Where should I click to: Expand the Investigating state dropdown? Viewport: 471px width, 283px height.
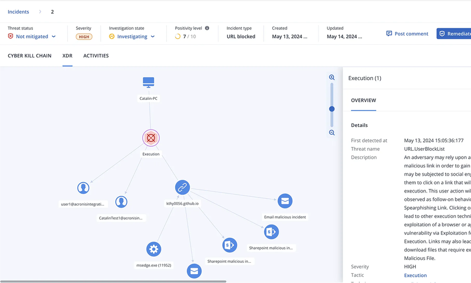(132, 36)
